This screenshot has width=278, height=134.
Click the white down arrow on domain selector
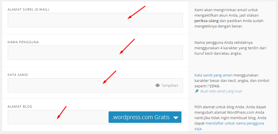pos(176,117)
